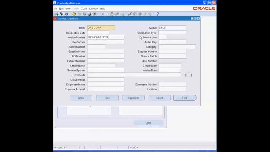Click the Source Batch field
The height and width of the screenshot is (152, 270).
(x=173, y=56)
